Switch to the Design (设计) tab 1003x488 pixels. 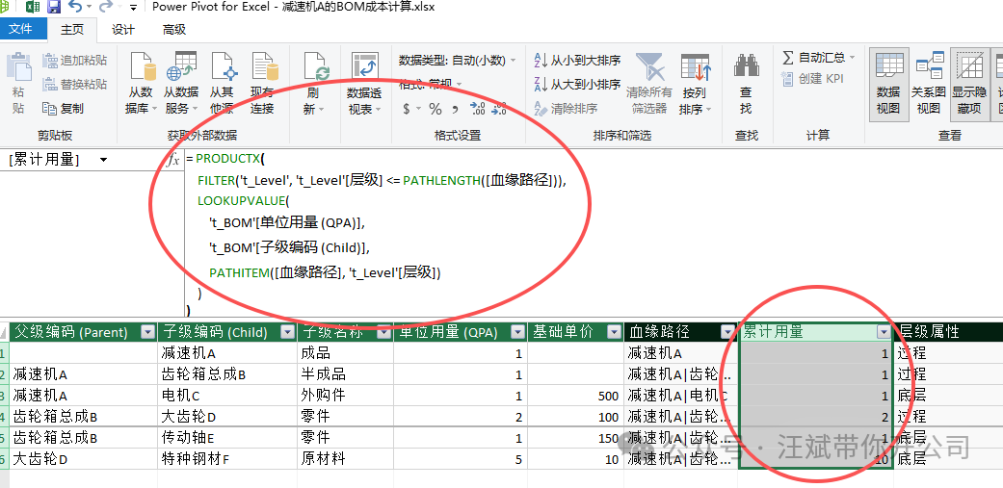[x=123, y=30]
